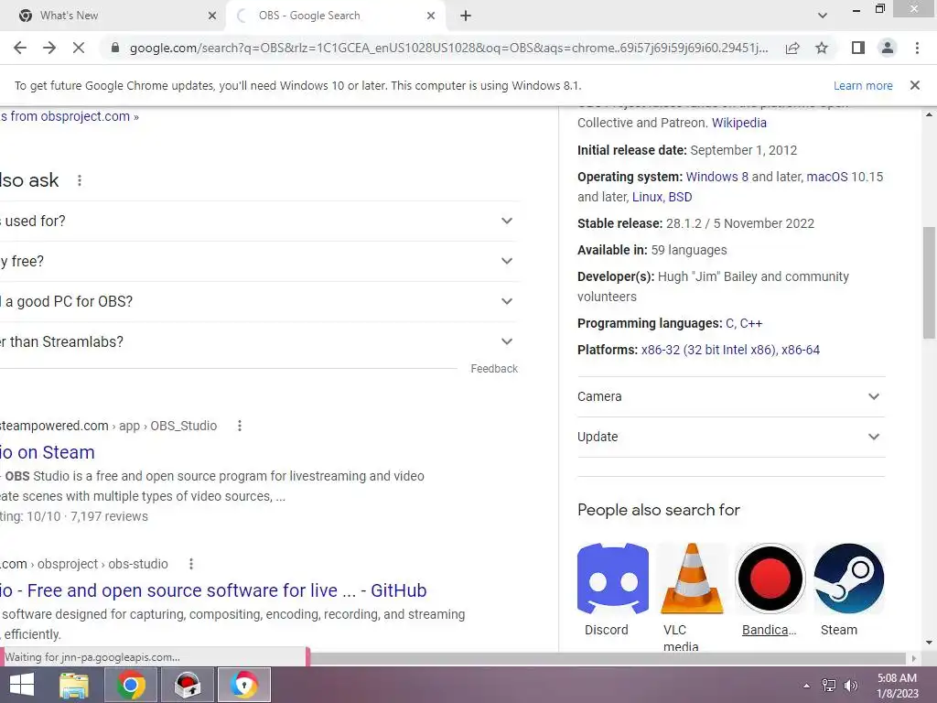937x703 pixels.
Task: Toggle the Chrome side panel
Action: [858, 48]
